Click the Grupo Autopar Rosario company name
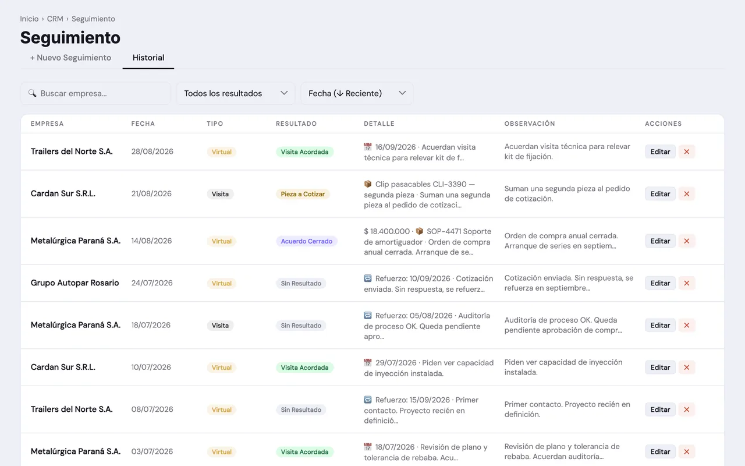This screenshot has height=466, width=745. 75,283
